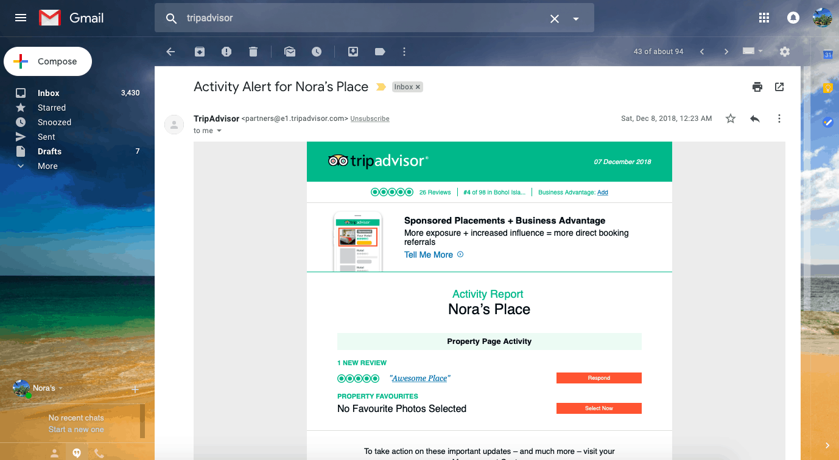
Task: Report this message as spam
Action: (x=226, y=52)
